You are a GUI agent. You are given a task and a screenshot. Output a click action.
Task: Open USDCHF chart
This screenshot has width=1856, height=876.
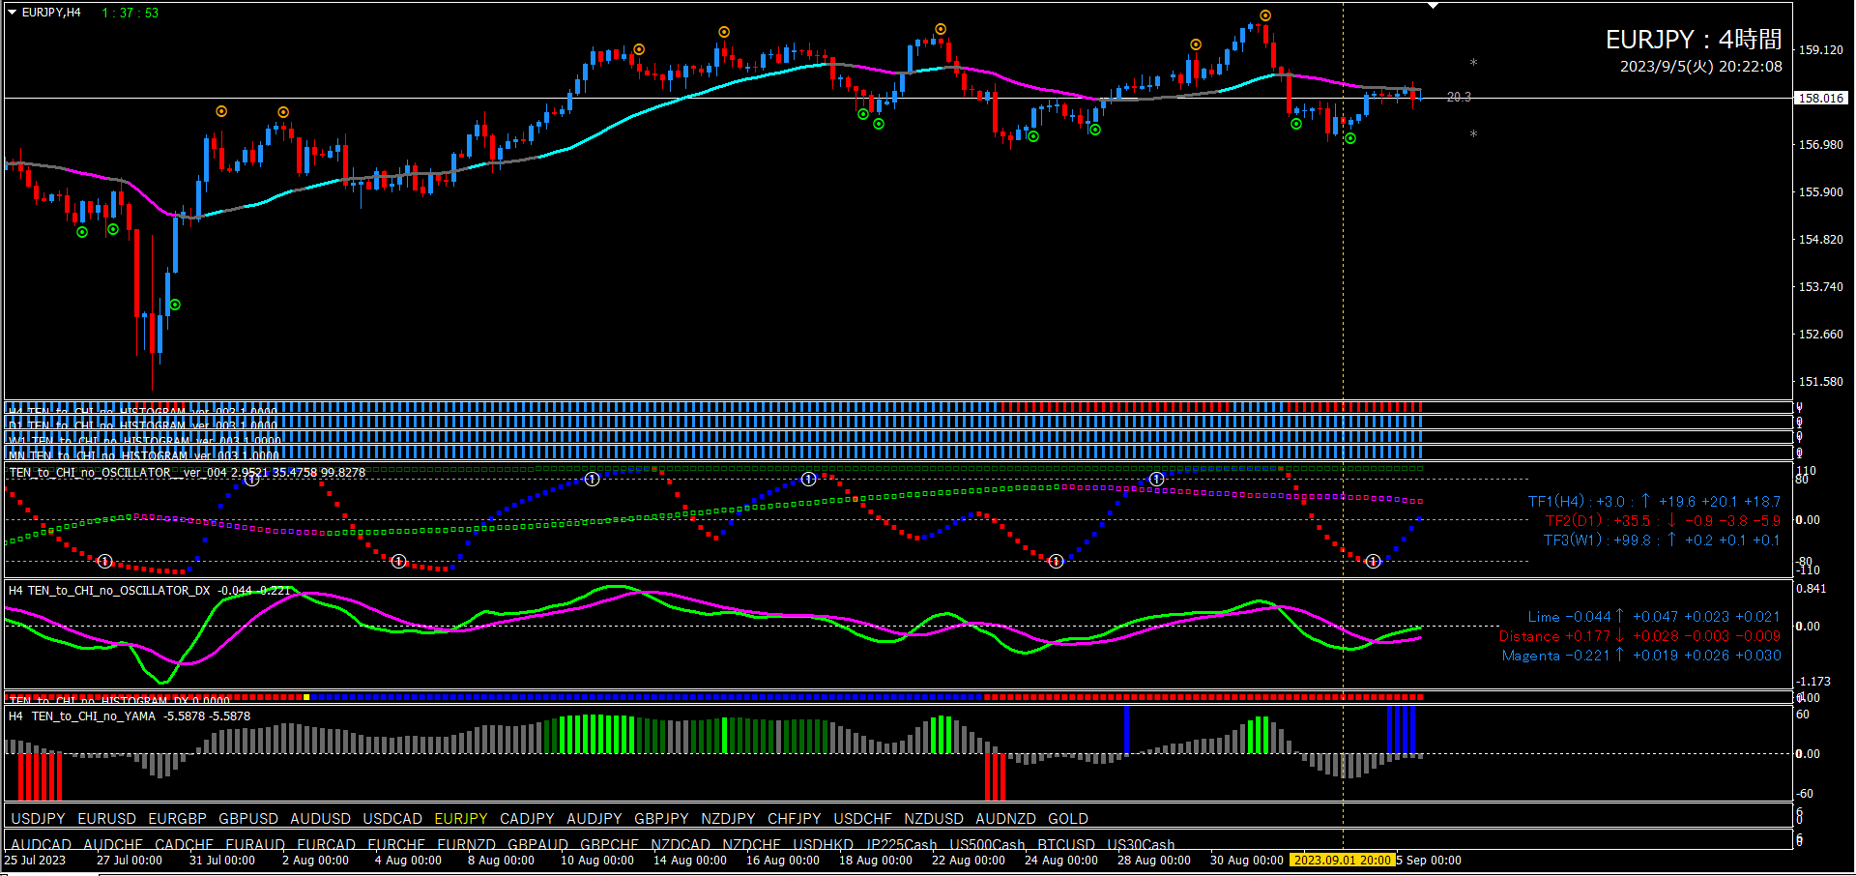pos(862,819)
